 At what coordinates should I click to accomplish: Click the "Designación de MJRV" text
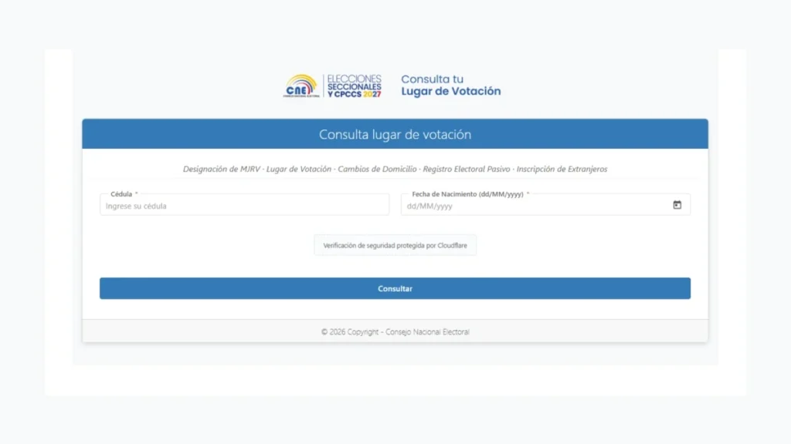[222, 169]
